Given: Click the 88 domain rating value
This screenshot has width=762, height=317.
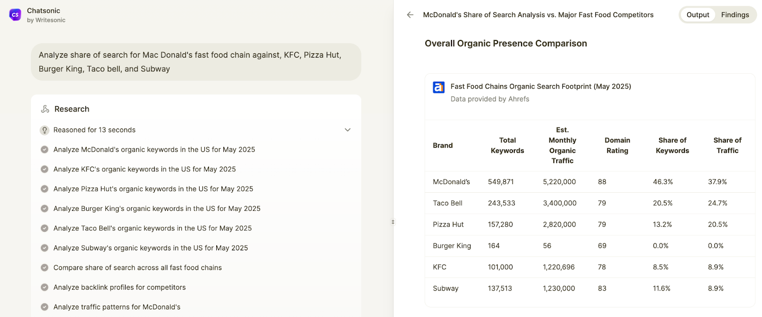Looking at the screenshot, I should point(602,182).
